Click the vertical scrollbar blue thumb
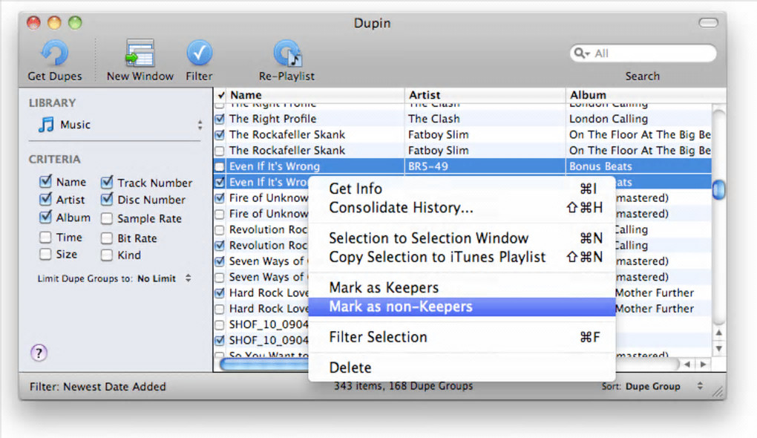 tap(719, 189)
